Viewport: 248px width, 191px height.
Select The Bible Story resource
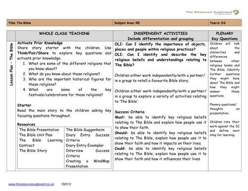coord(33,150)
